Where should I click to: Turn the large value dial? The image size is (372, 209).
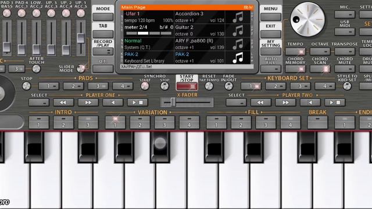coord(307,20)
